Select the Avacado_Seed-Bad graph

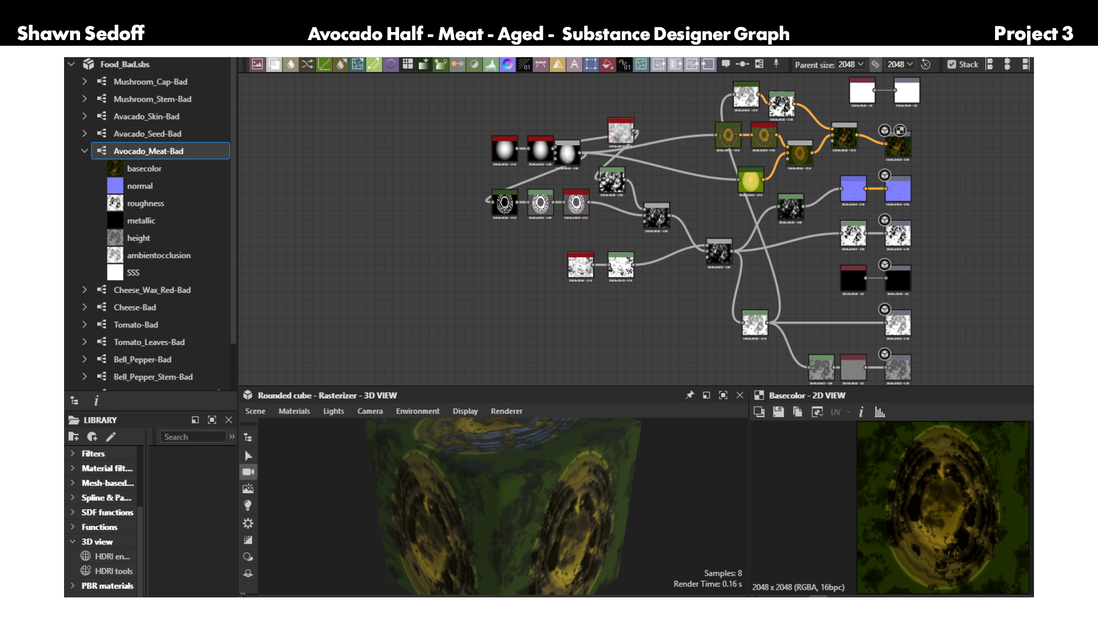click(x=147, y=133)
